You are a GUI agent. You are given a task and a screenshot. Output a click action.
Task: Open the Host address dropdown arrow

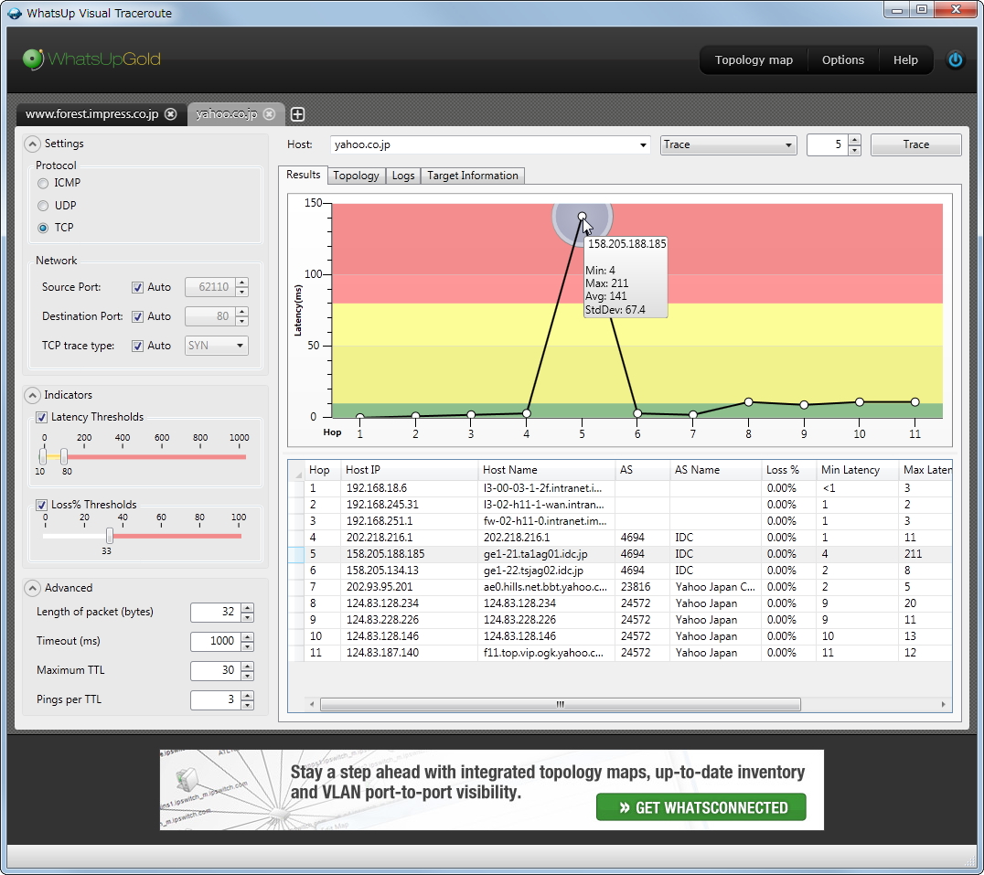[643, 144]
